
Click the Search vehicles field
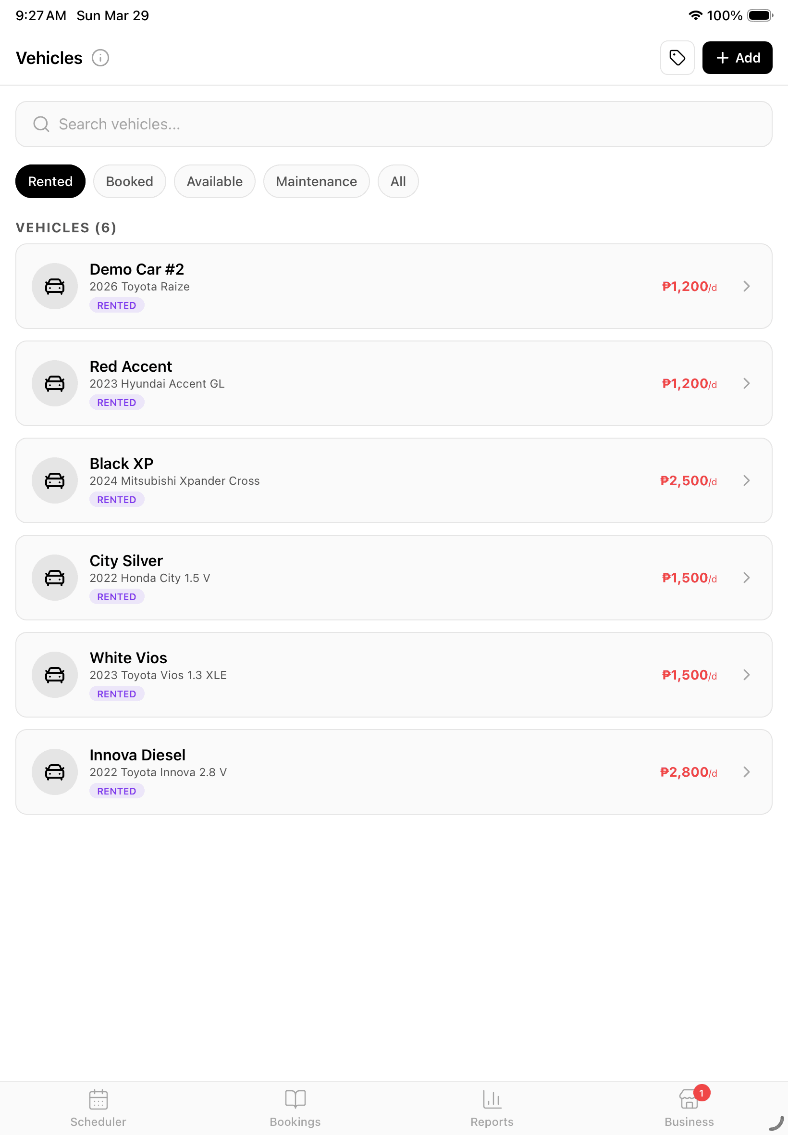[x=394, y=124]
